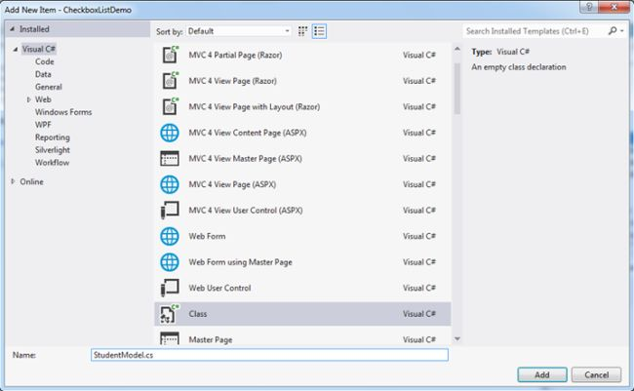This screenshot has height=391, width=634.
Task: Click the Cancel button
Action: coord(596,374)
